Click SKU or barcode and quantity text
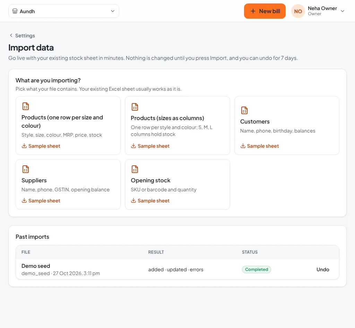This screenshot has width=355, height=328. click(x=164, y=190)
